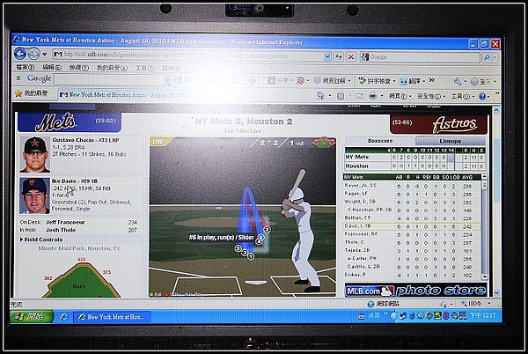
Task: Click the magnifier search button
Action: pyautogui.click(x=487, y=57)
